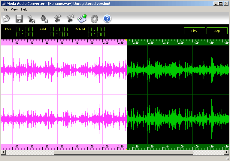Open settings with the gear icon
The image size is (230, 161).
95,19
